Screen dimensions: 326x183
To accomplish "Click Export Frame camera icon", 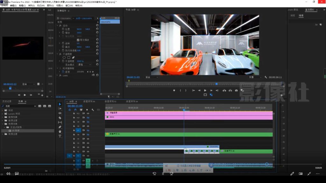I will [x=236, y=91].
